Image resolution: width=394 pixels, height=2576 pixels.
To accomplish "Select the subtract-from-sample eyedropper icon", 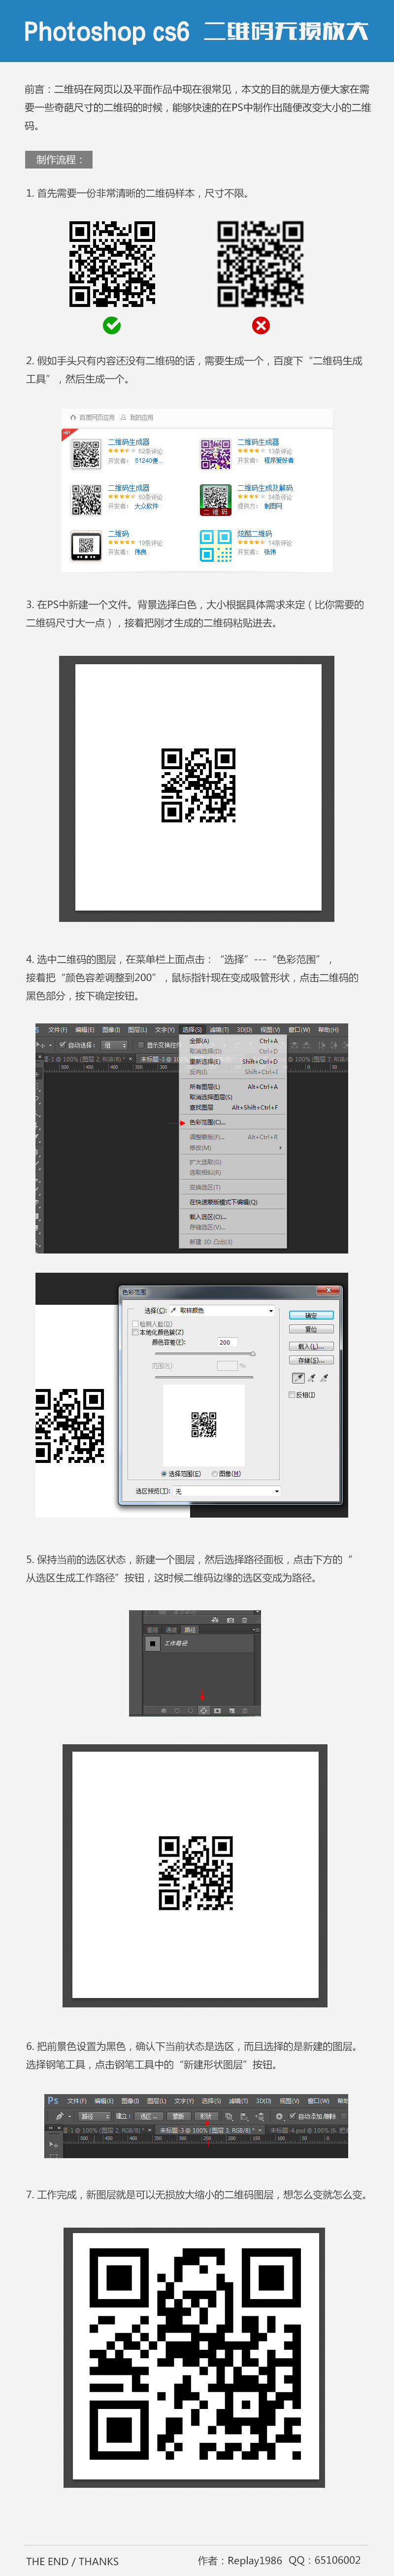I will 324,1378.
